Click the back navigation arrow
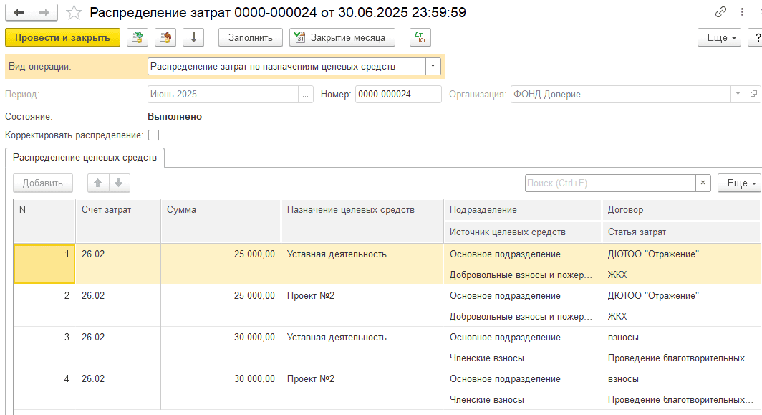 tap(19, 13)
